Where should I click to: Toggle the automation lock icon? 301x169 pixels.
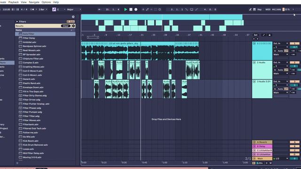coord(269,35)
